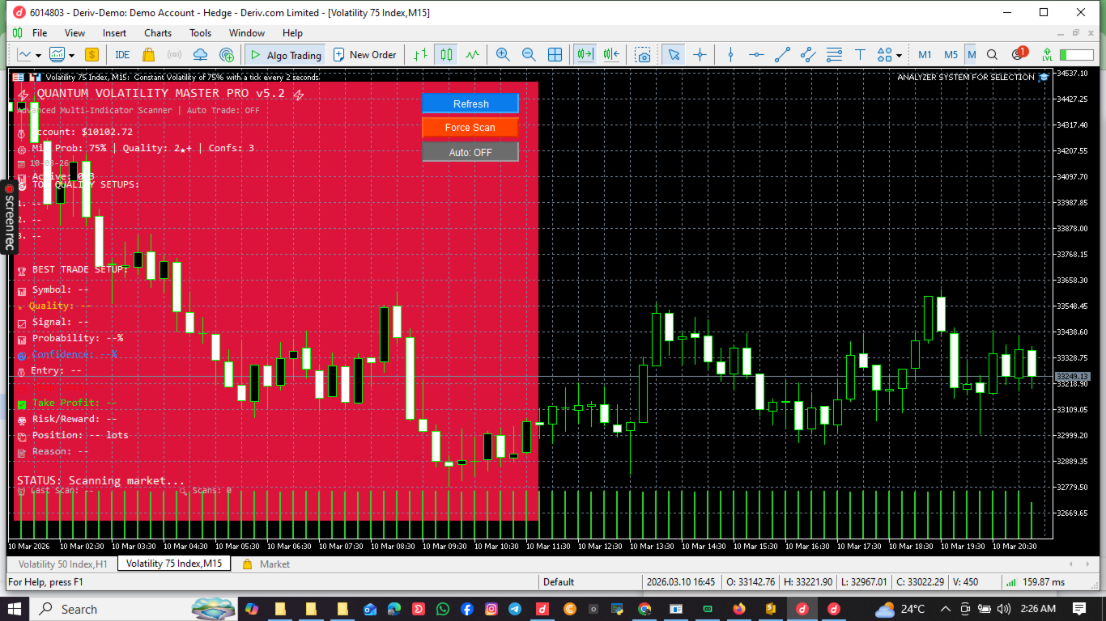Open the Windows Start menu
The height and width of the screenshot is (621, 1106).
pos(15,609)
